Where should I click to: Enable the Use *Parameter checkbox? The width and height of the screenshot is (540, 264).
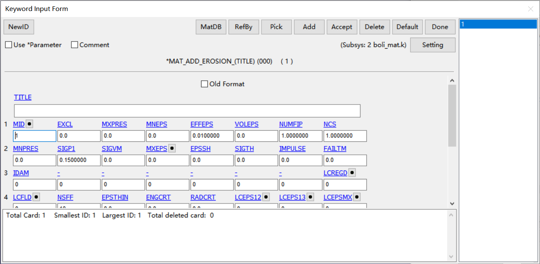8,45
